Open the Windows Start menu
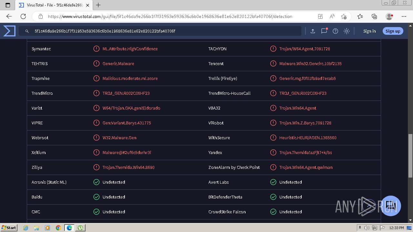Screen dimensions: 413x232 [9, 227]
